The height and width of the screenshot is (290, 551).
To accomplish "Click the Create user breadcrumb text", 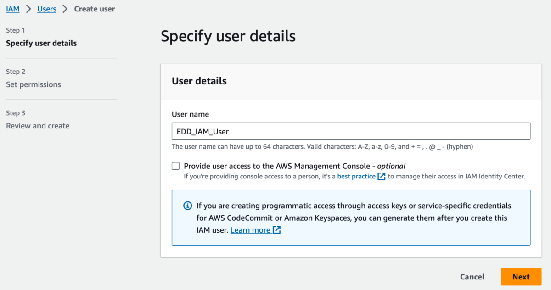I will pos(95,9).
